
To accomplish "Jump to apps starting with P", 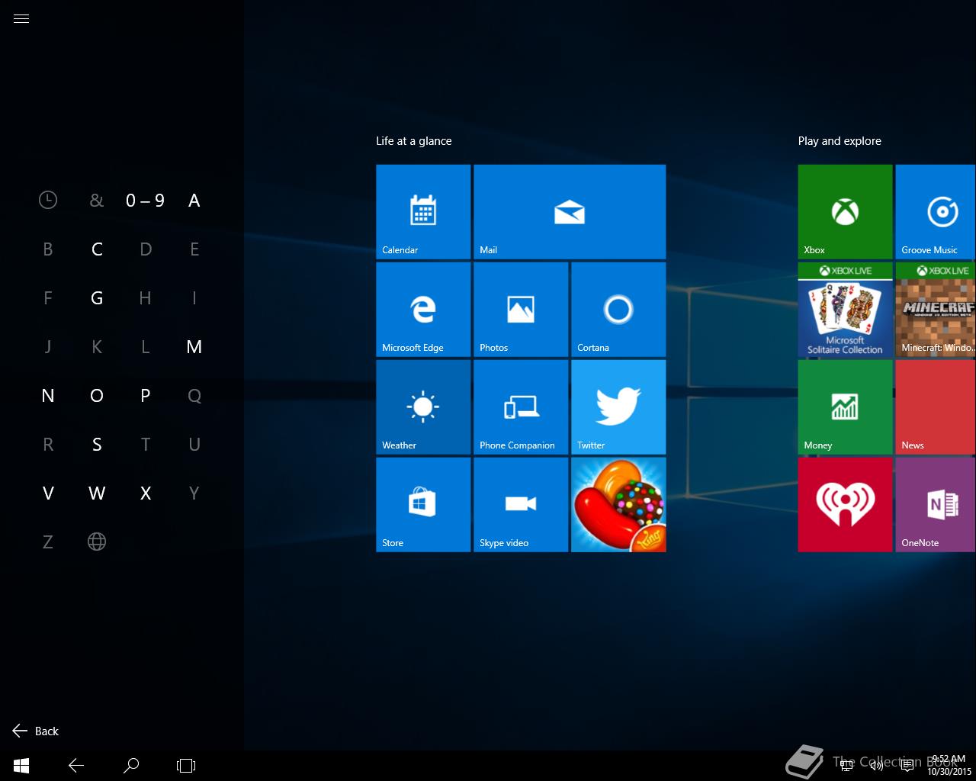I will coord(146,396).
